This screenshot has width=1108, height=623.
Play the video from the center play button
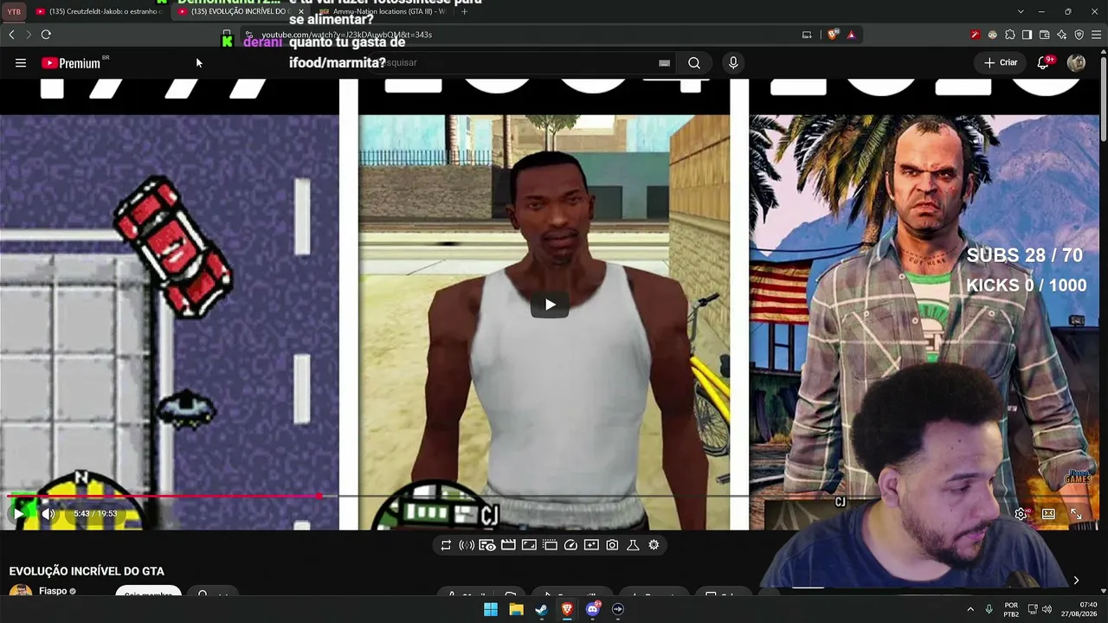point(550,305)
